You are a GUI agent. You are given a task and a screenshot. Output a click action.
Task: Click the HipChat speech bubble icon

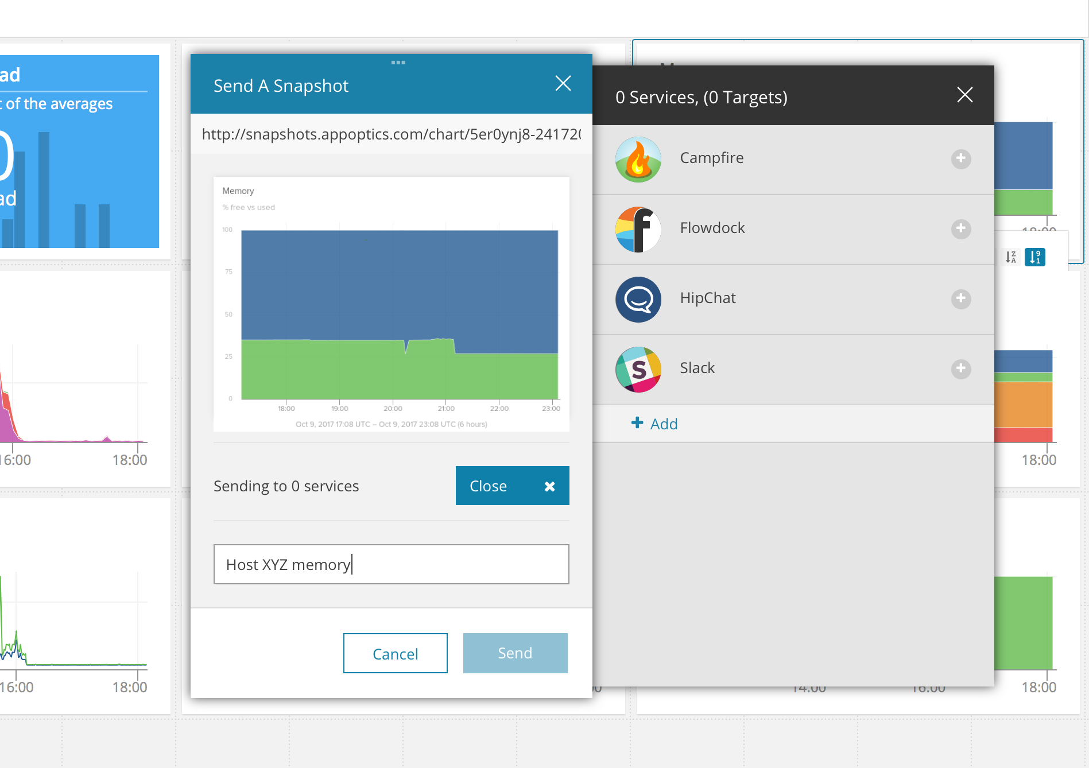(x=638, y=300)
